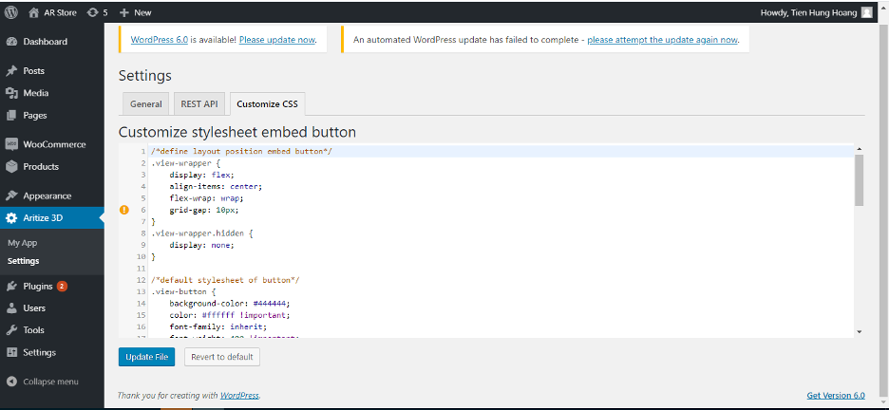The width and height of the screenshot is (889, 410).
Task: Click the Plugins badge showing 2
Action: (x=62, y=286)
